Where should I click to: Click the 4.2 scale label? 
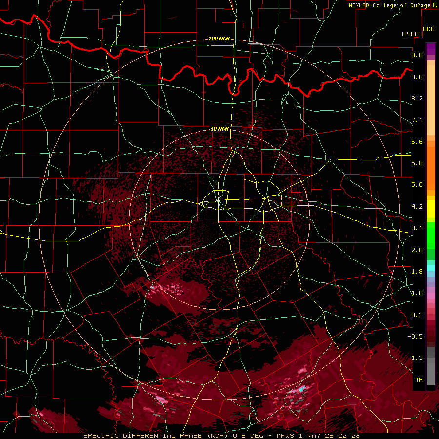click(x=417, y=207)
